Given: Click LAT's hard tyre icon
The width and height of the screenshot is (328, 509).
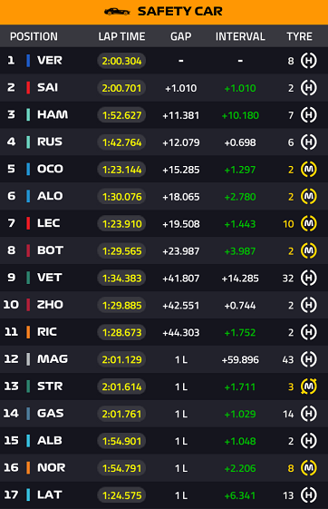Looking at the screenshot, I should pos(309,495).
